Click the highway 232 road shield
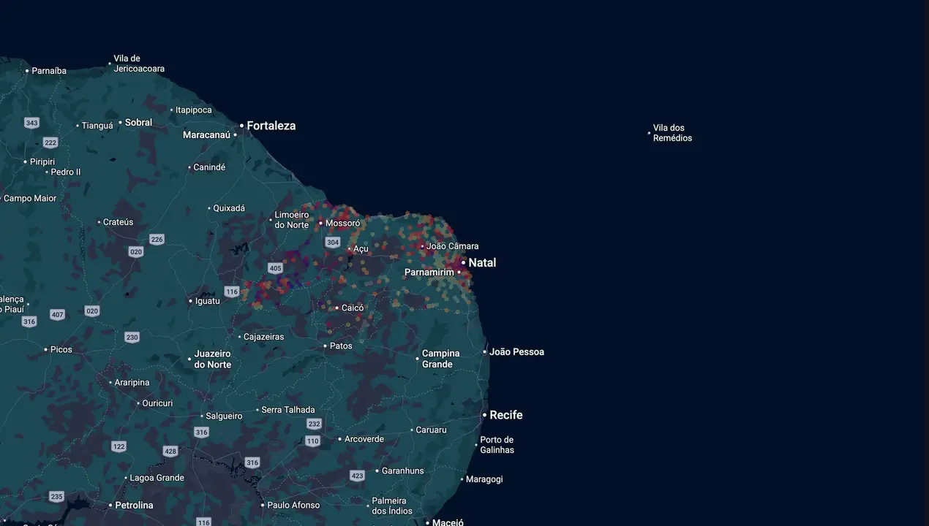The height and width of the screenshot is (526, 929). [315, 424]
